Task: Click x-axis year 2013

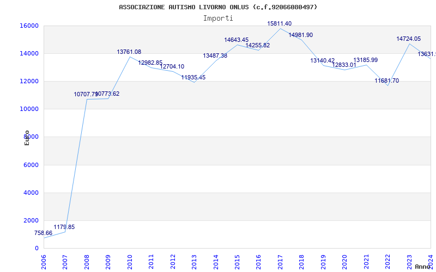Action: point(194,262)
